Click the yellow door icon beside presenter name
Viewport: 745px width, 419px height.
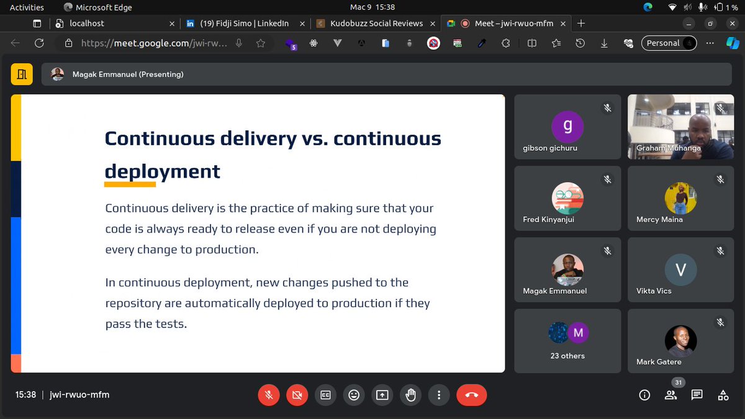pyautogui.click(x=22, y=74)
